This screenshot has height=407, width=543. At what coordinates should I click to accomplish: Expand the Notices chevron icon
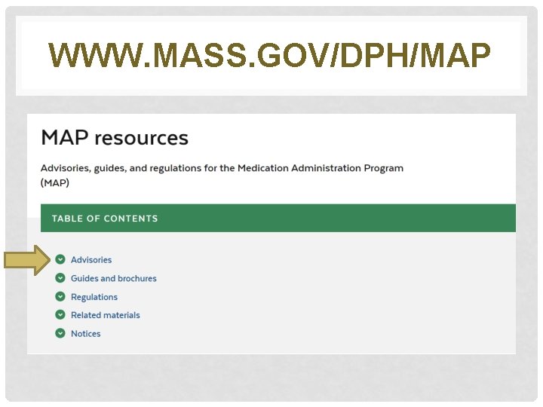tap(60, 333)
